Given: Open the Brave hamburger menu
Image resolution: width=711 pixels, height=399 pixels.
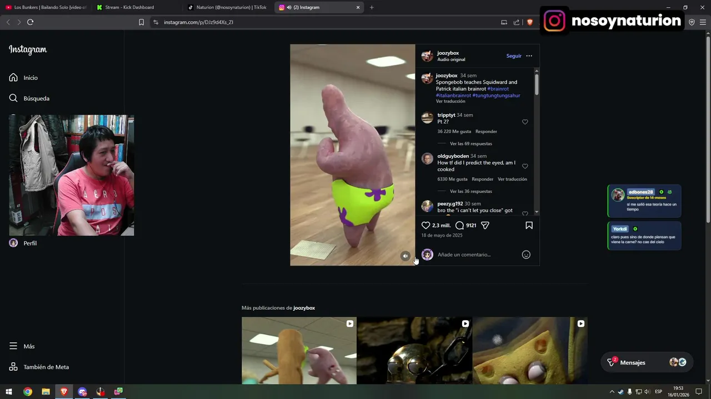Looking at the screenshot, I should click(703, 22).
